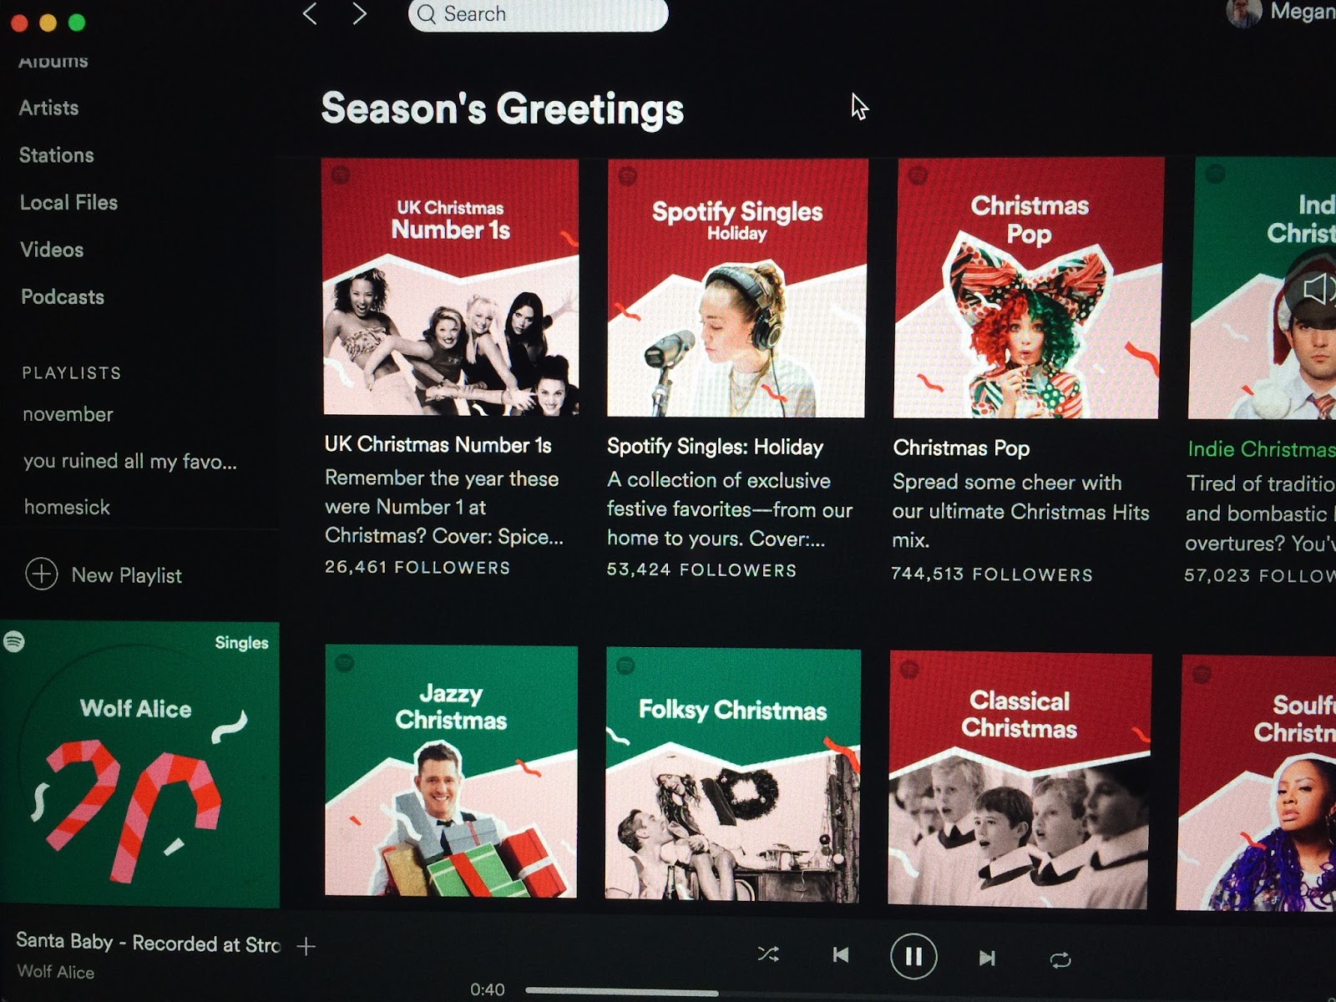Open the homesick playlist
Image resolution: width=1336 pixels, height=1002 pixels.
click(x=67, y=507)
